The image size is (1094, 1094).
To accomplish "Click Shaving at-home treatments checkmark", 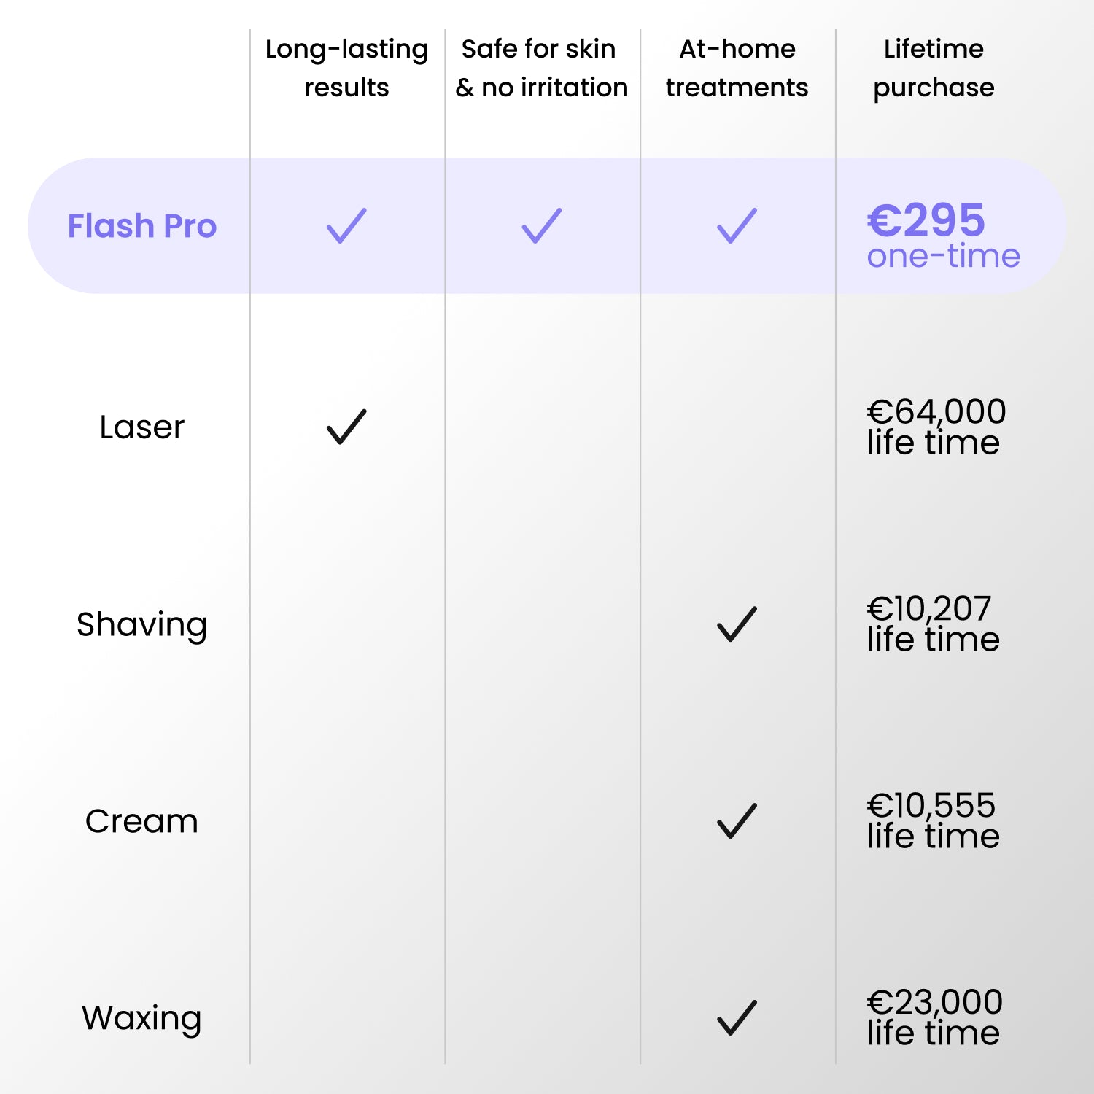I will 737,624.
